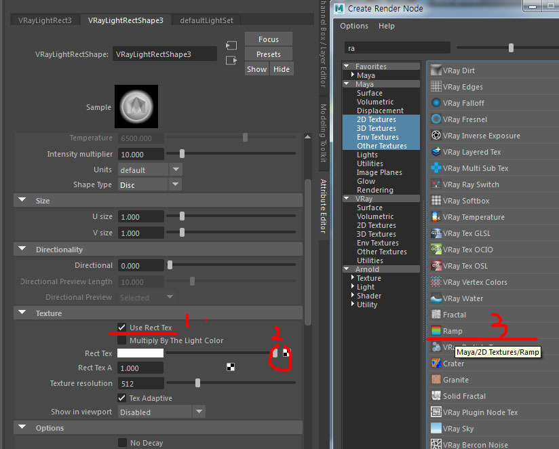The height and width of the screenshot is (449, 559).
Task: Click the Presets button
Action: (x=269, y=54)
